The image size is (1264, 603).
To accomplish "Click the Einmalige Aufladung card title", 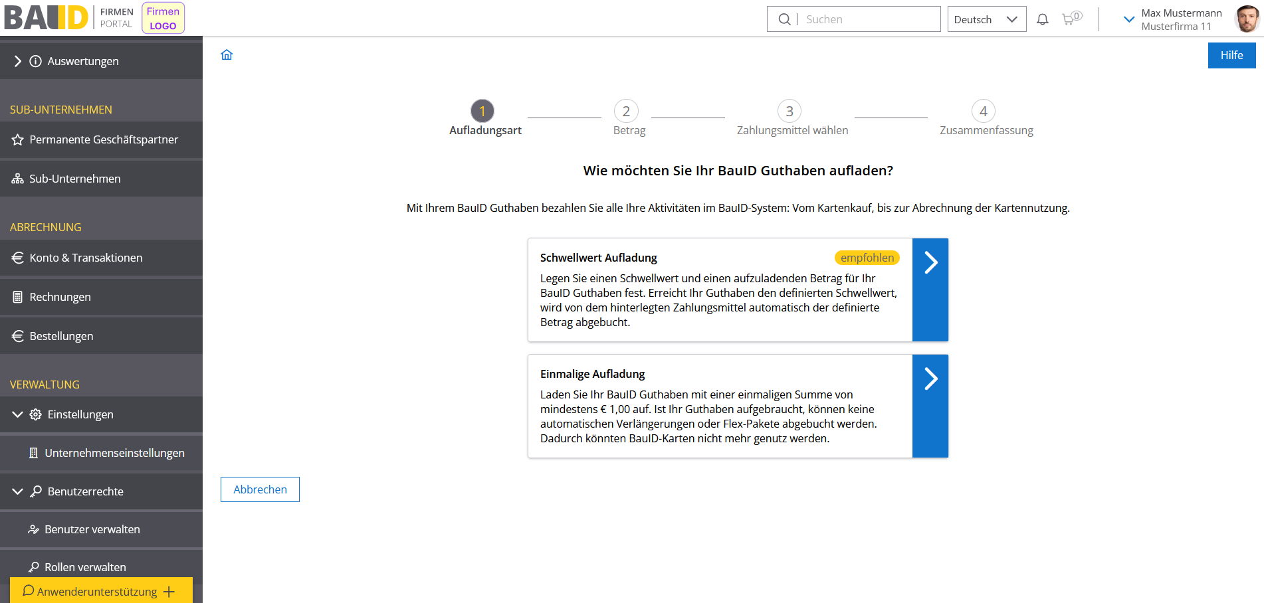I will click(593, 374).
